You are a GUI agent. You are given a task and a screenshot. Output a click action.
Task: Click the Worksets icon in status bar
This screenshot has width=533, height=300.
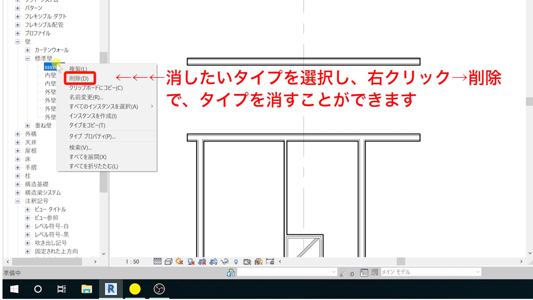(x=231, y=273)
